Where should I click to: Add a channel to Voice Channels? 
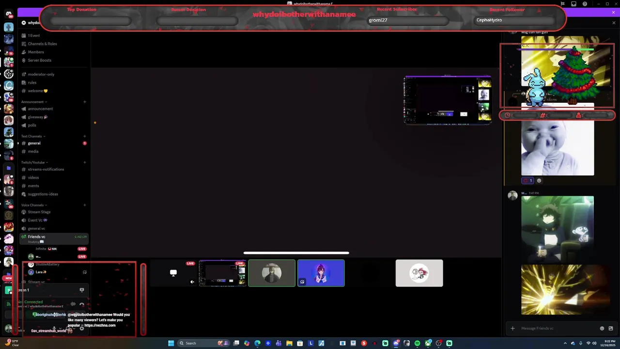pyautogui.click(x=84, y=205)
